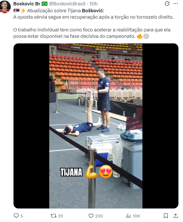Play the Tijana rehabilitation video

96,126
